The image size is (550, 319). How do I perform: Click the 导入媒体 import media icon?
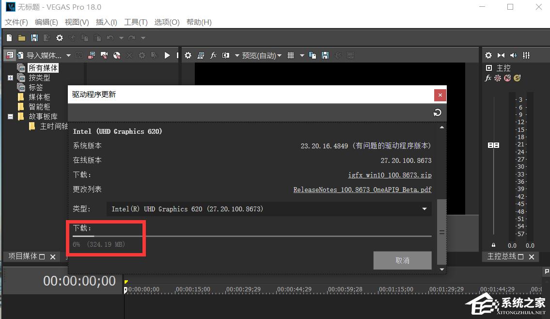click(x=20, y=55)
